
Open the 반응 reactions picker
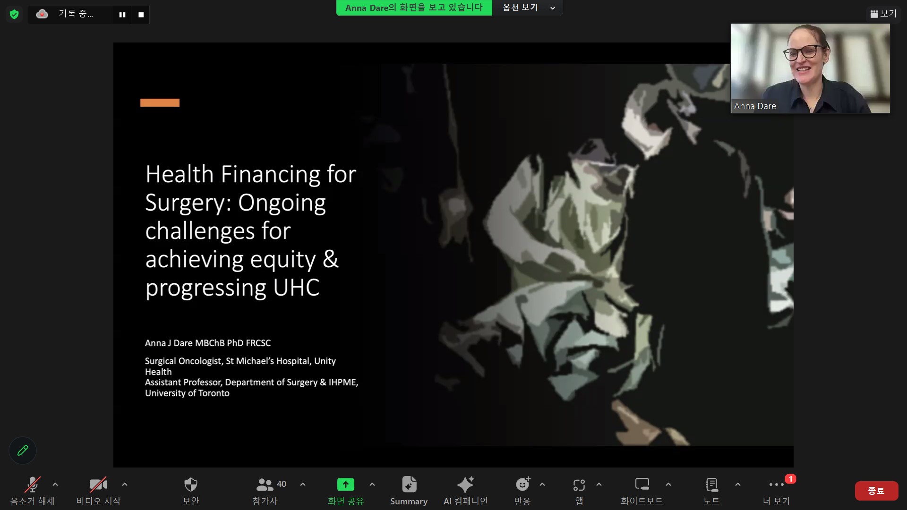(522, 491)
